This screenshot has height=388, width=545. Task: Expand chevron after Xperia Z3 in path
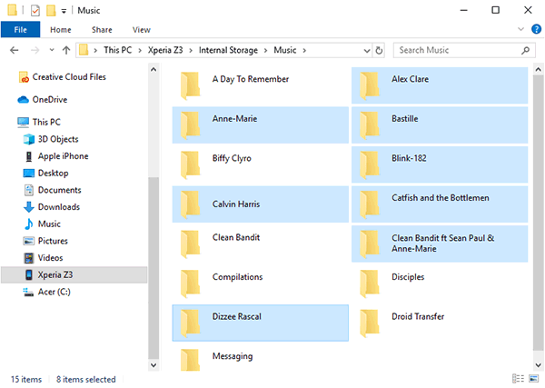point(191,51)
